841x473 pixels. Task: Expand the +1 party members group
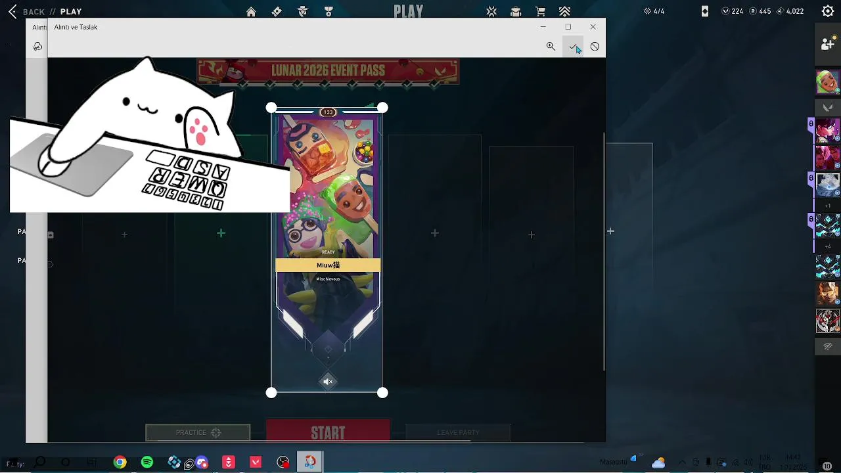(828, 206)
